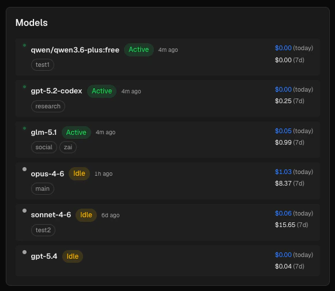Click the Idle badge on opus-4-6
This screenshot has height=291, width=335.
point(79,173)
